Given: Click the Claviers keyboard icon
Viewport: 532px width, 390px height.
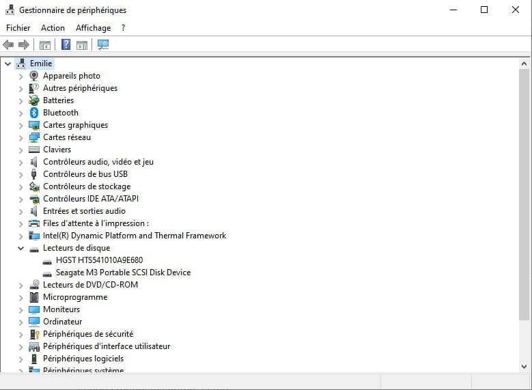Looking at the screenshot, I should 34,150.
